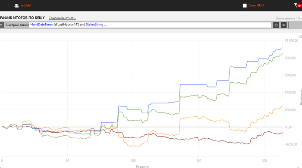Click the 150 hands axis tick
The height and width of the screenshot is (168, 302).
pyautogui.click(x=199, y=161)
